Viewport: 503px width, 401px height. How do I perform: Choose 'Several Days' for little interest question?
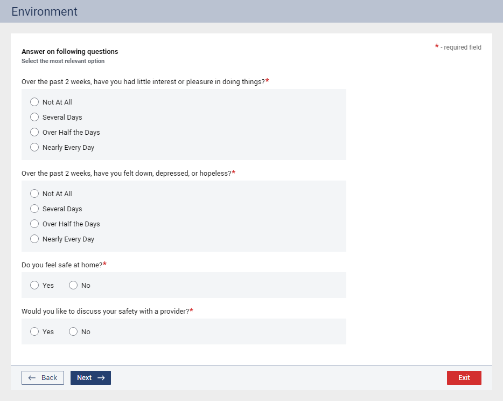34,117
